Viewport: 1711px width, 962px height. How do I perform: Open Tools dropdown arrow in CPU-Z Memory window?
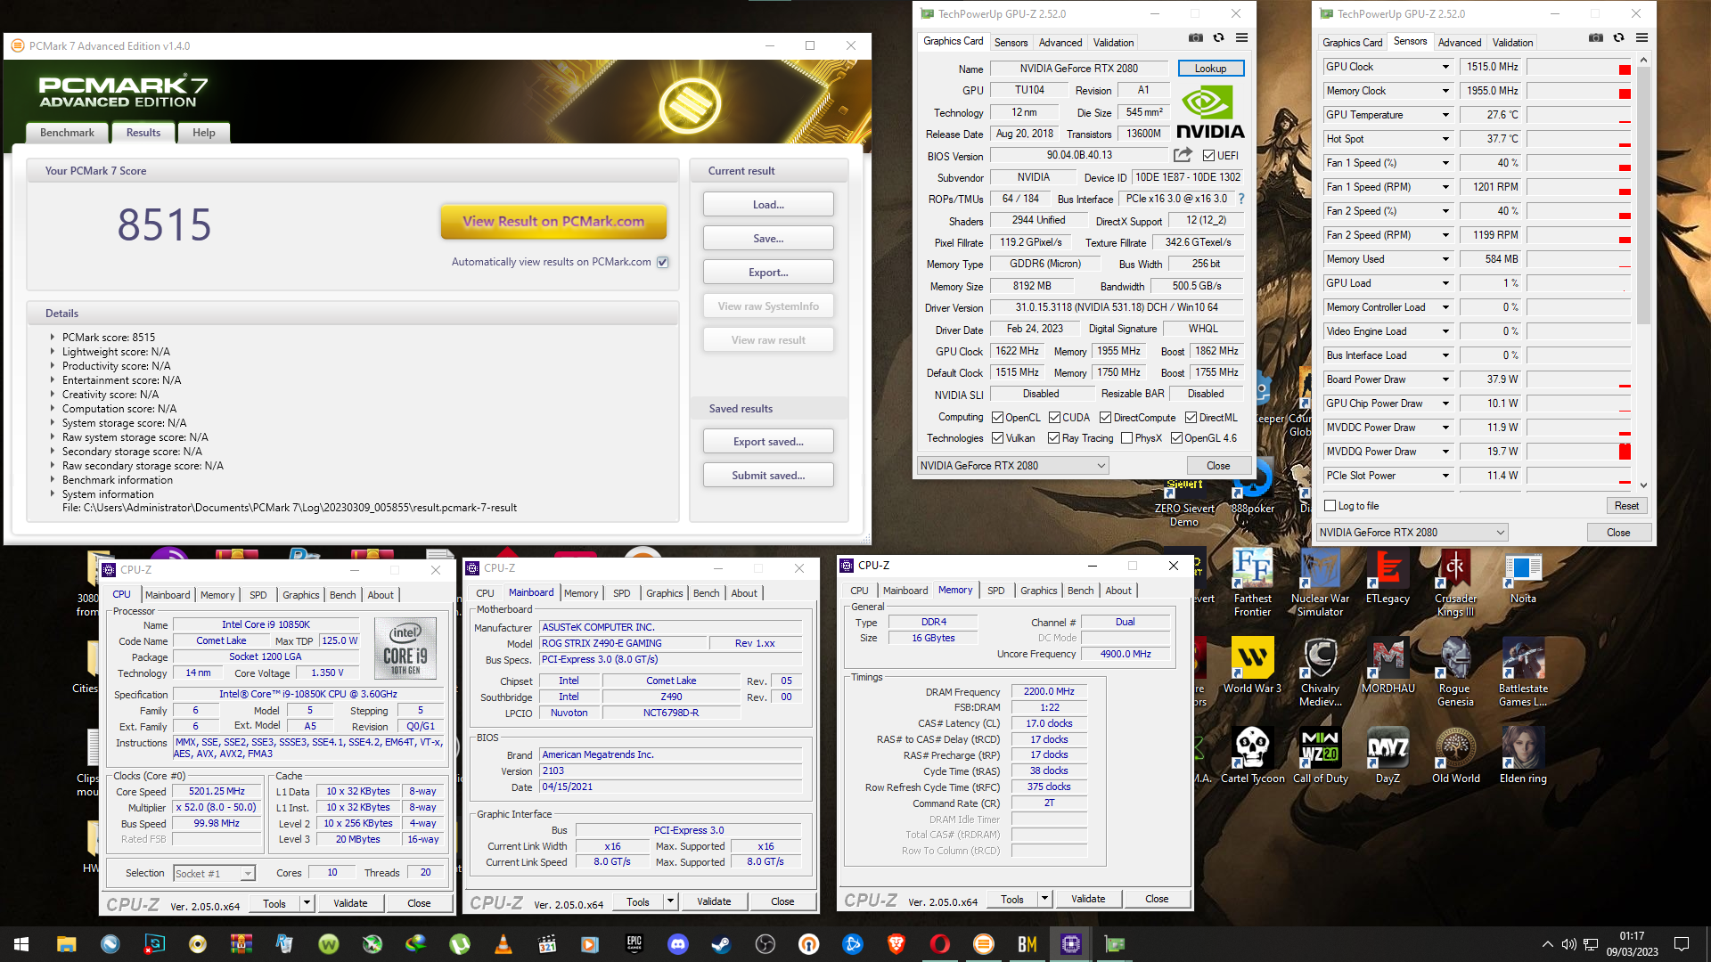coord(1044,899)
